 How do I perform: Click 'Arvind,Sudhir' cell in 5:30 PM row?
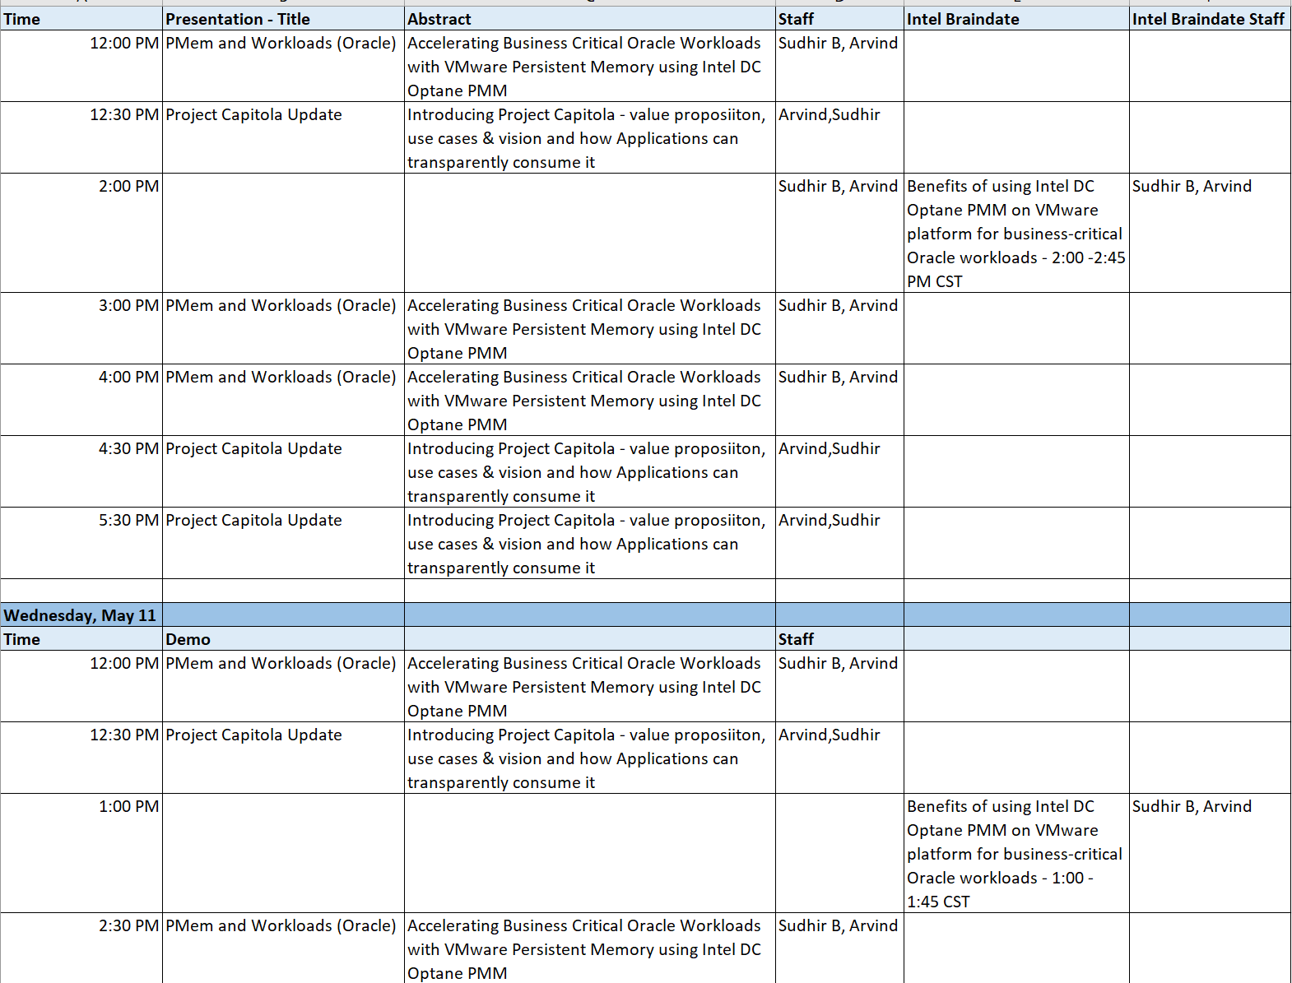click(839, 543)
